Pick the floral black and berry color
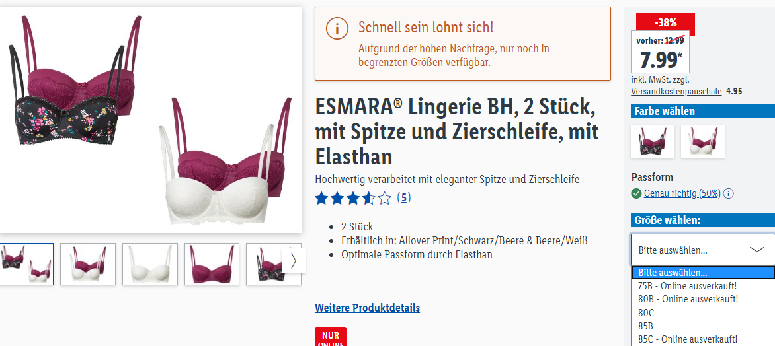775x346 pixels. [653, 141]
